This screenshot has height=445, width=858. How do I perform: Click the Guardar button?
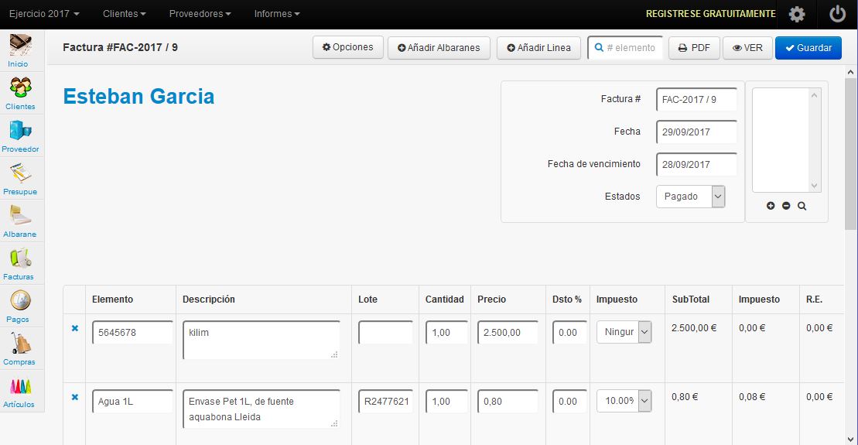(x=808, y=48)
